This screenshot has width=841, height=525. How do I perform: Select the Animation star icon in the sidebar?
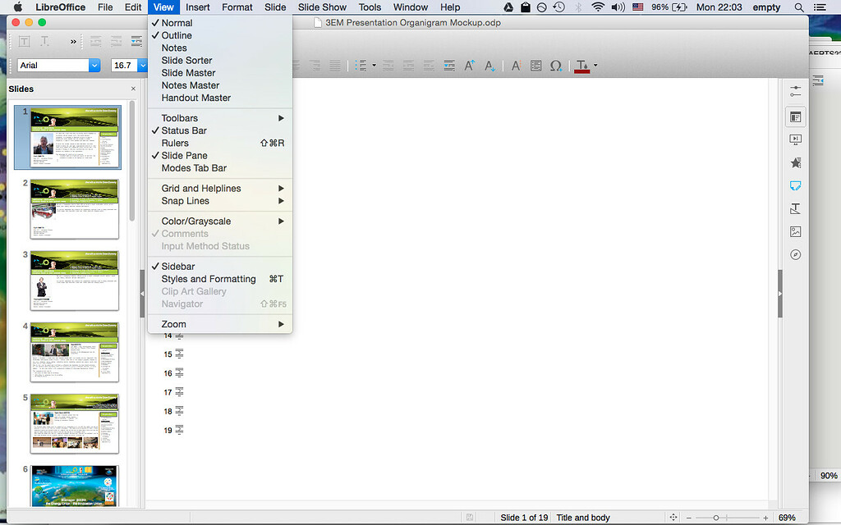795,163
